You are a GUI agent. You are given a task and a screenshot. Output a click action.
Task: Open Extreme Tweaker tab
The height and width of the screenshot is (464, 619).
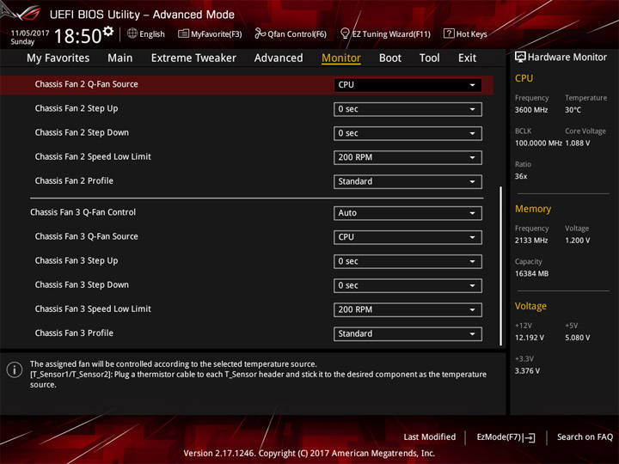[193, 58]
